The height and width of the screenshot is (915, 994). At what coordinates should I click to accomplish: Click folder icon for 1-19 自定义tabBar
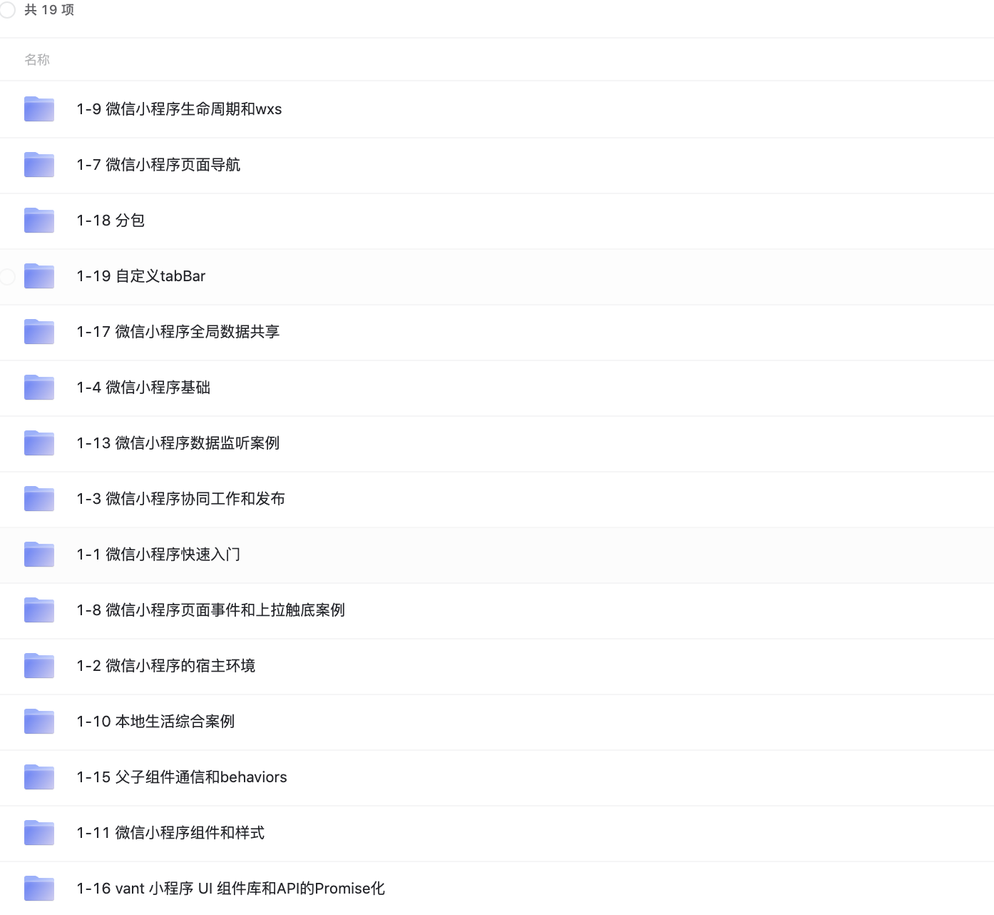[x=39, y=276]
